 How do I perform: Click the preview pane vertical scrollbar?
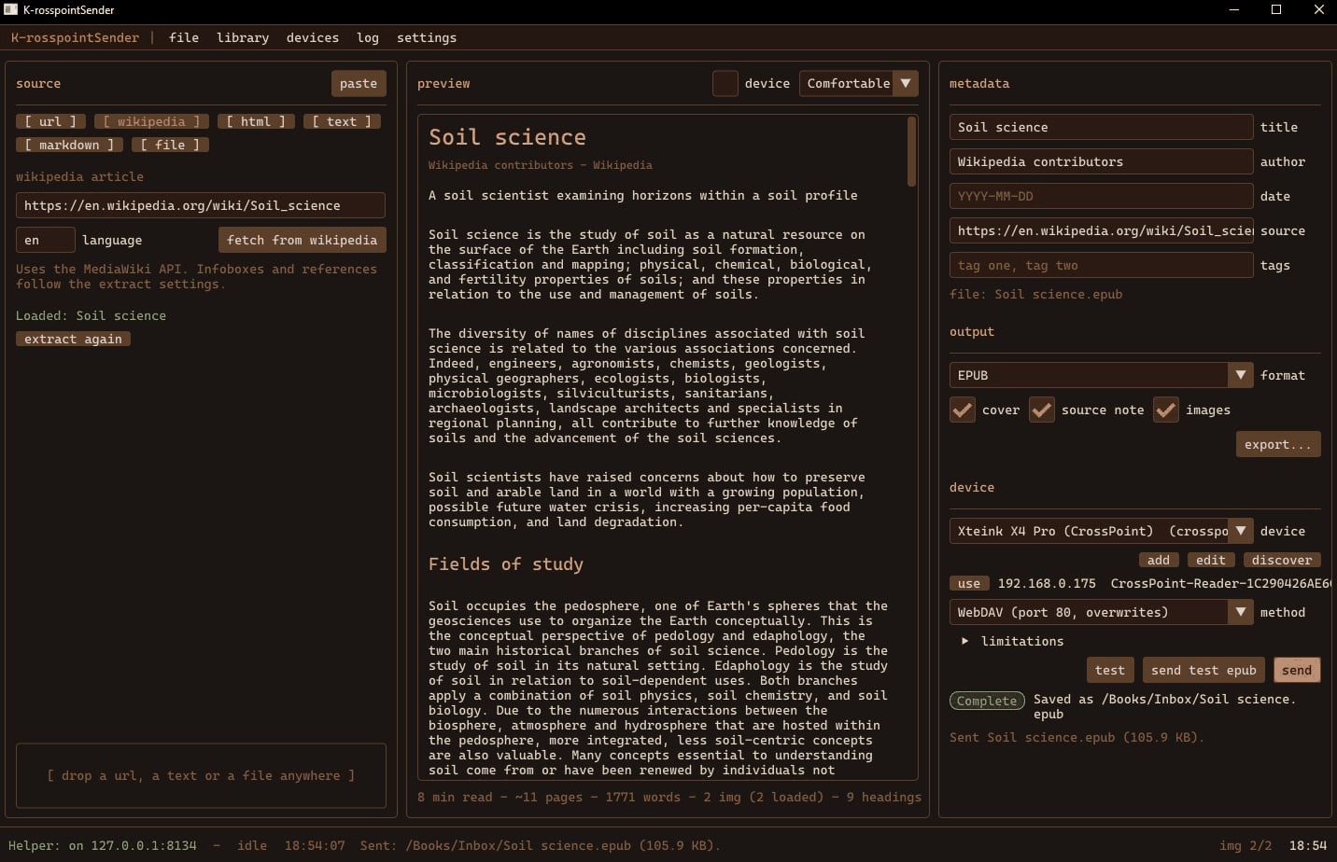(911, 152)
